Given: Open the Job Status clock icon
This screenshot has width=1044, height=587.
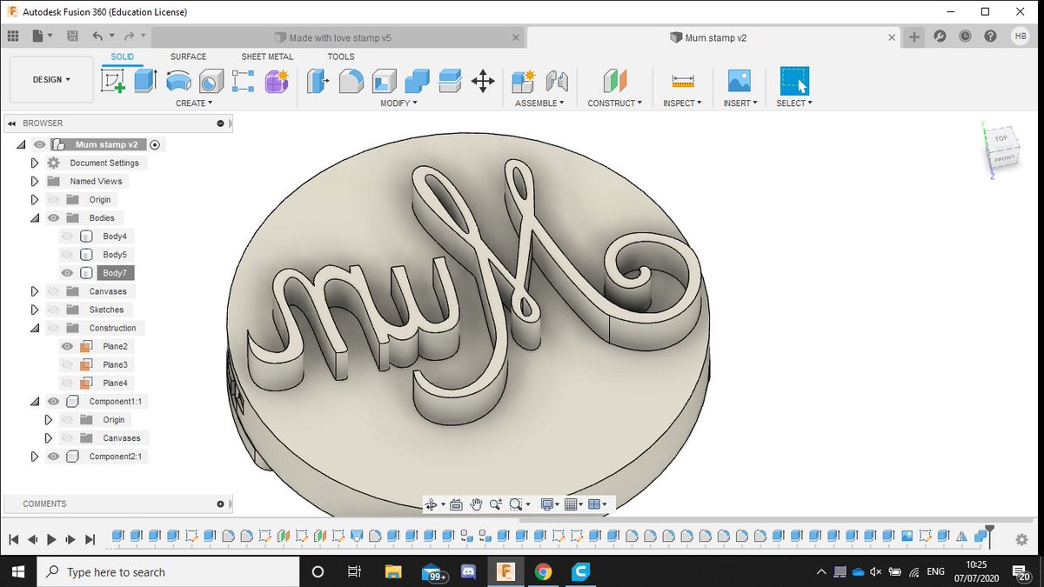Looking at the screenshot, I should [x=966, y=37].
